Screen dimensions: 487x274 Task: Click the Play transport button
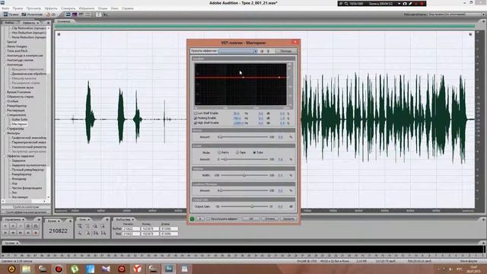tap(13, 226)
